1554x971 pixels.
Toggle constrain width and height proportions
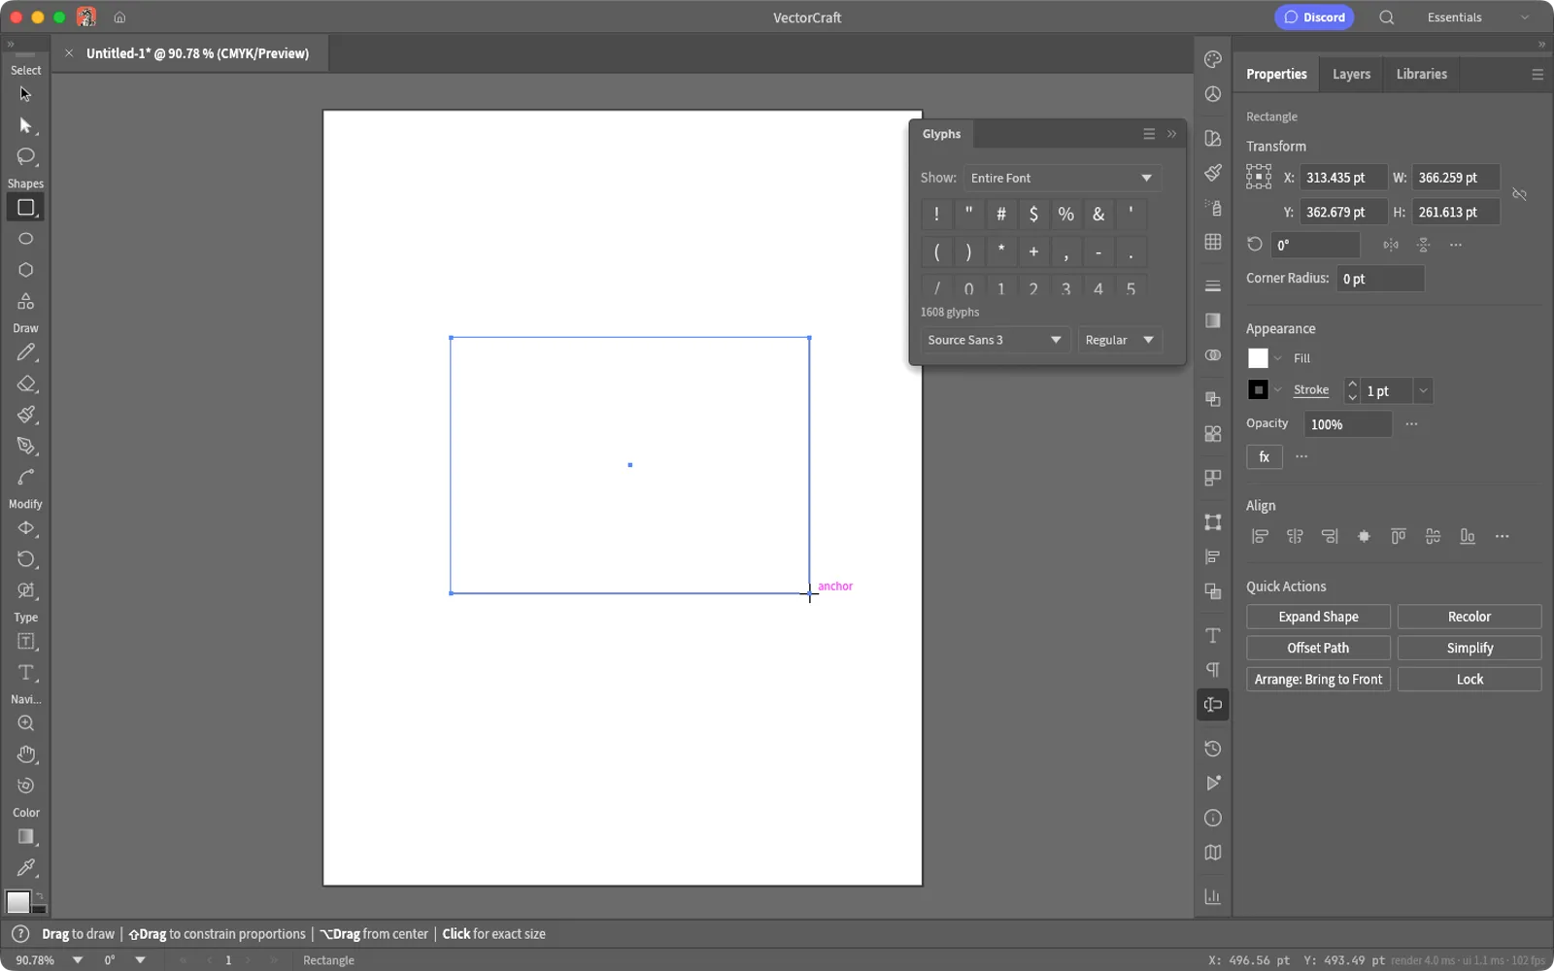click(x=1520, y=195)
